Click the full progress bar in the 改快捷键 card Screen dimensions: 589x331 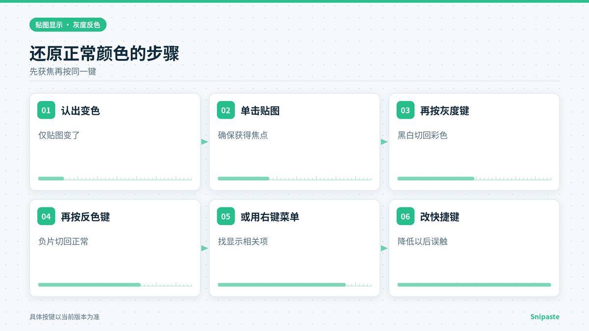pyautogui.click(x=474, y=284)
